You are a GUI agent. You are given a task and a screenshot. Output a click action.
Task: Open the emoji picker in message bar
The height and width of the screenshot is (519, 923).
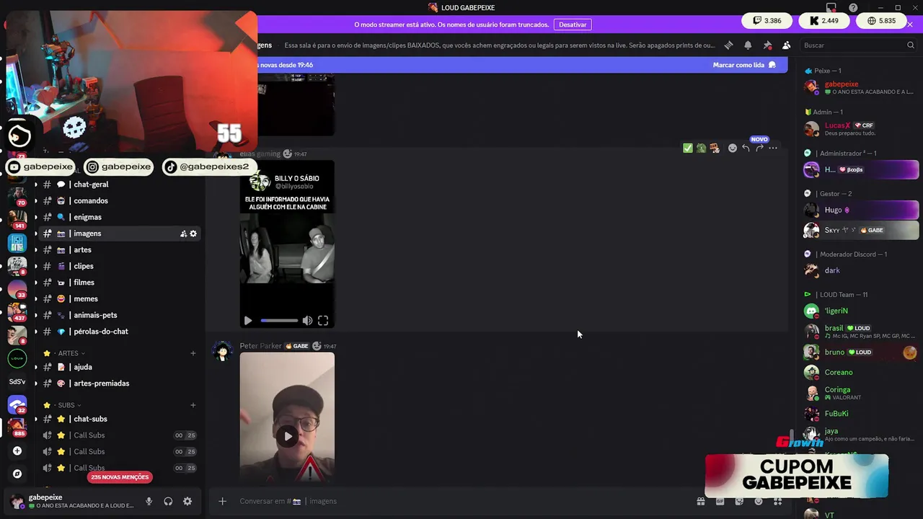coord(759,501)
